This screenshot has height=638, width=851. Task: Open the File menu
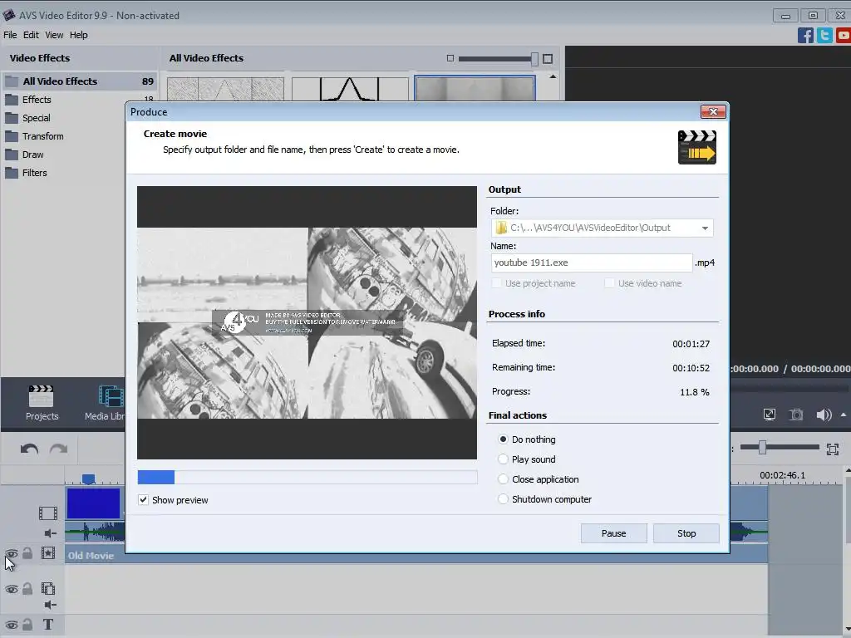[x=10, y=35]
